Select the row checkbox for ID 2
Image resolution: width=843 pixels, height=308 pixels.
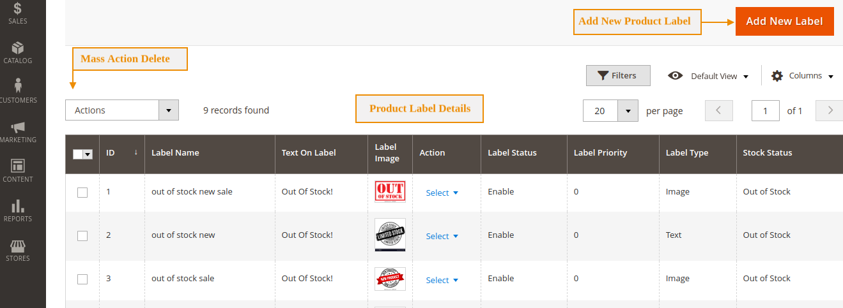point(82,236)
